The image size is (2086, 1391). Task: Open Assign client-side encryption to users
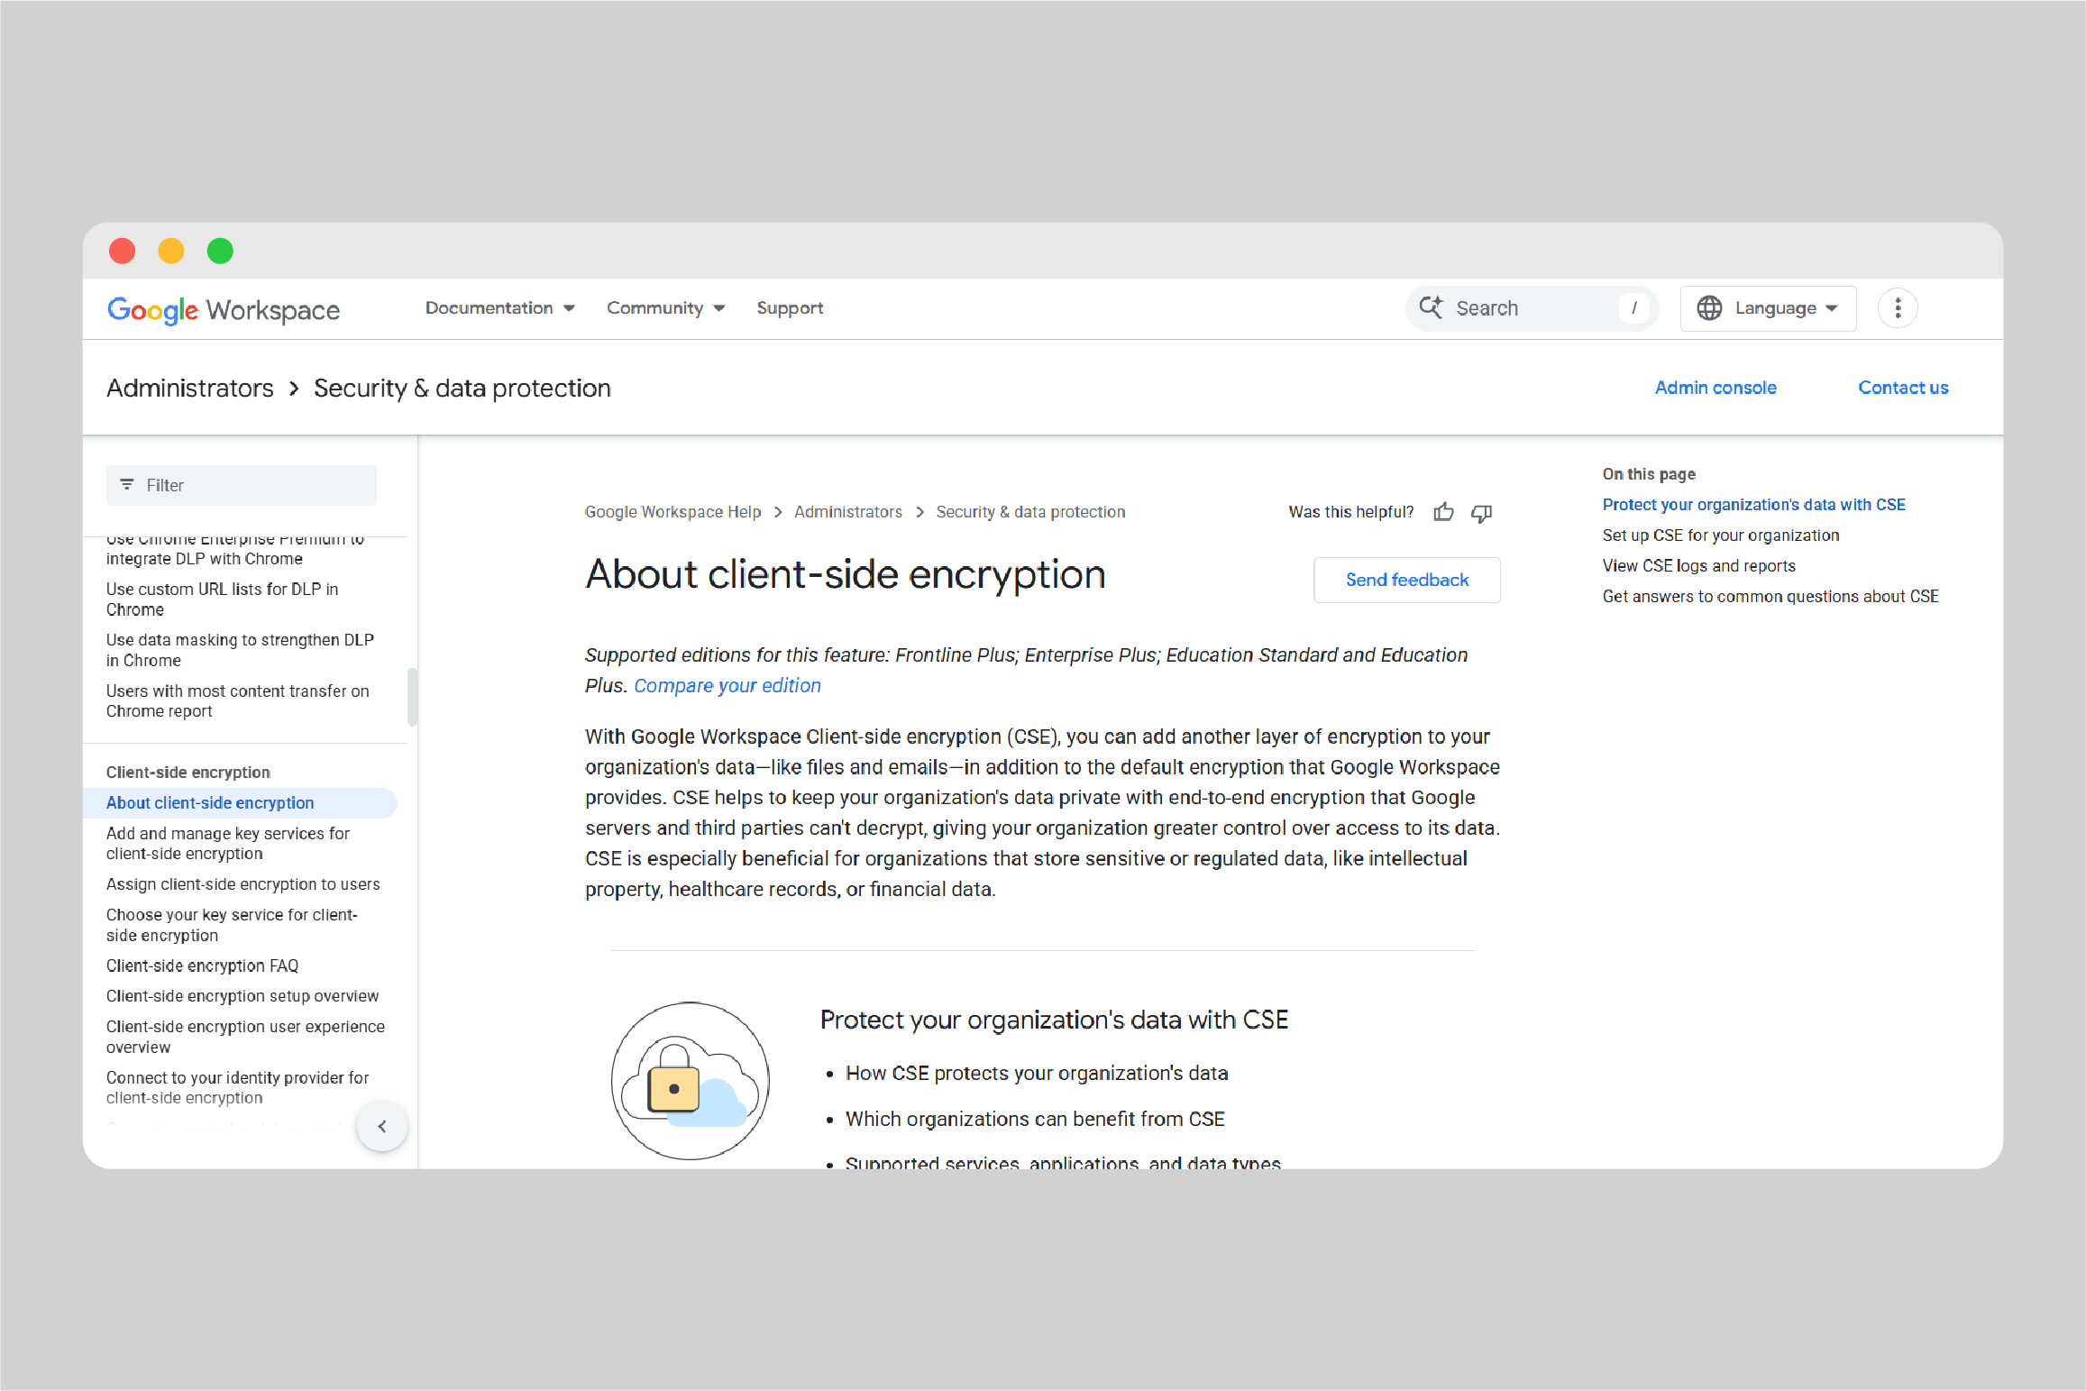point(243,884)
